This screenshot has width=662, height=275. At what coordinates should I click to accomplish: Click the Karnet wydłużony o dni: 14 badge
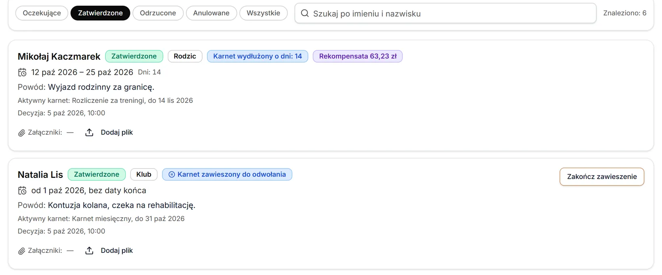click(258, 56)
